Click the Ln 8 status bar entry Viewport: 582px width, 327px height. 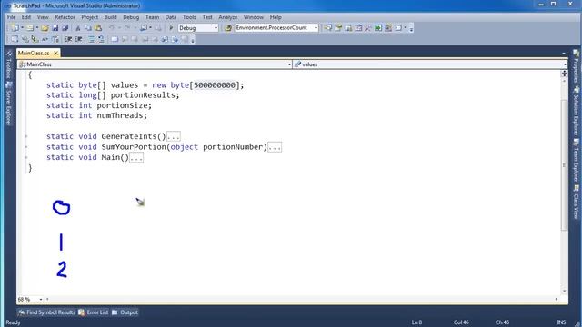click(416, 322)
